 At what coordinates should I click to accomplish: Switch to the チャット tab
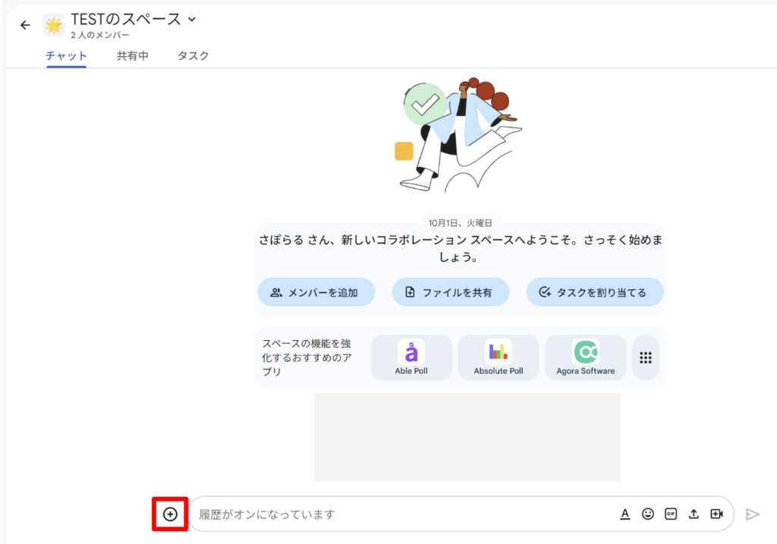[x=66, y=56]
